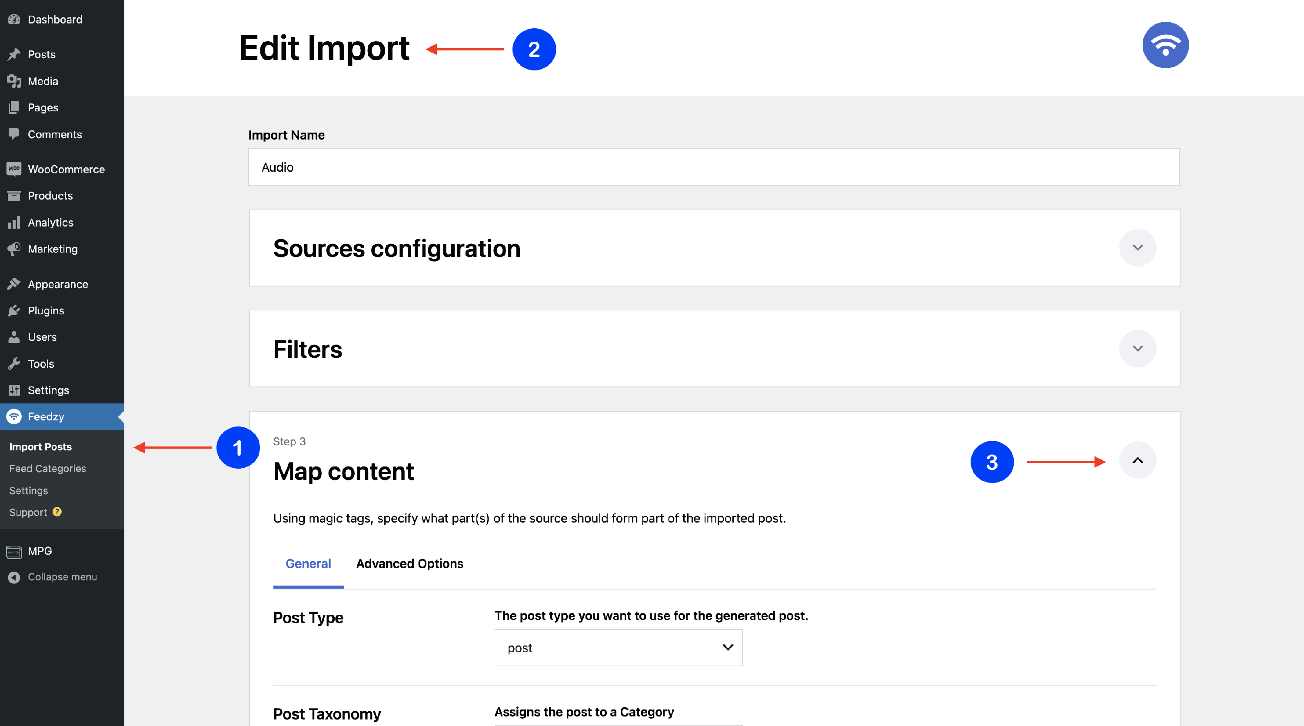Click the Plugins plug icon

[14, 310]
